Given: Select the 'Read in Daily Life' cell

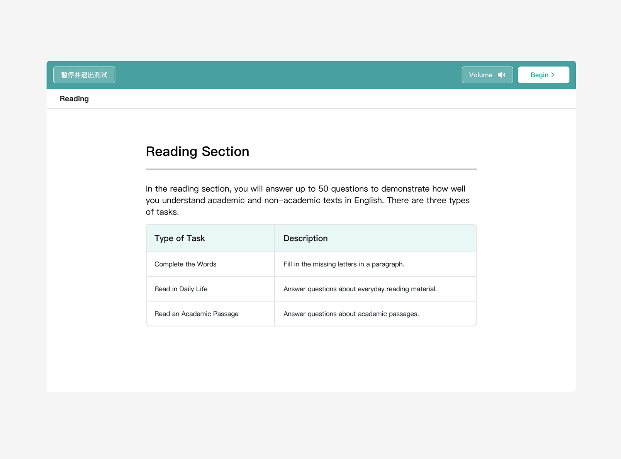Looking at the screenshot, I should pyautogui.click(x=181, y=289).
